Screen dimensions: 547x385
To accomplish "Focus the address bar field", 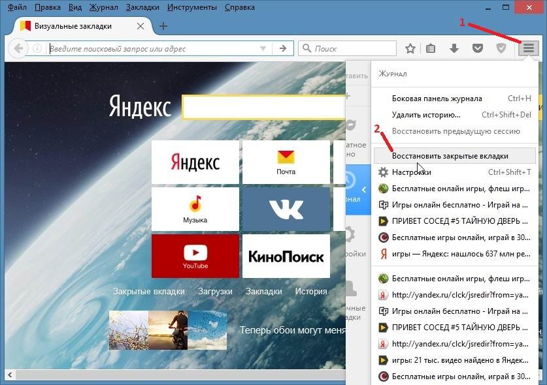I will tap(154, 48).
